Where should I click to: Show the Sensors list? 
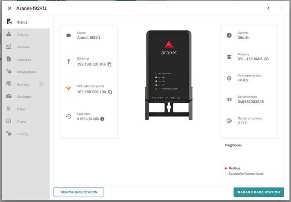click(24, 84)
